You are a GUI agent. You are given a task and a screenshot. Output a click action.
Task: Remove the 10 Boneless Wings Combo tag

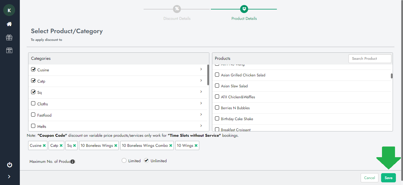(171, 146)
